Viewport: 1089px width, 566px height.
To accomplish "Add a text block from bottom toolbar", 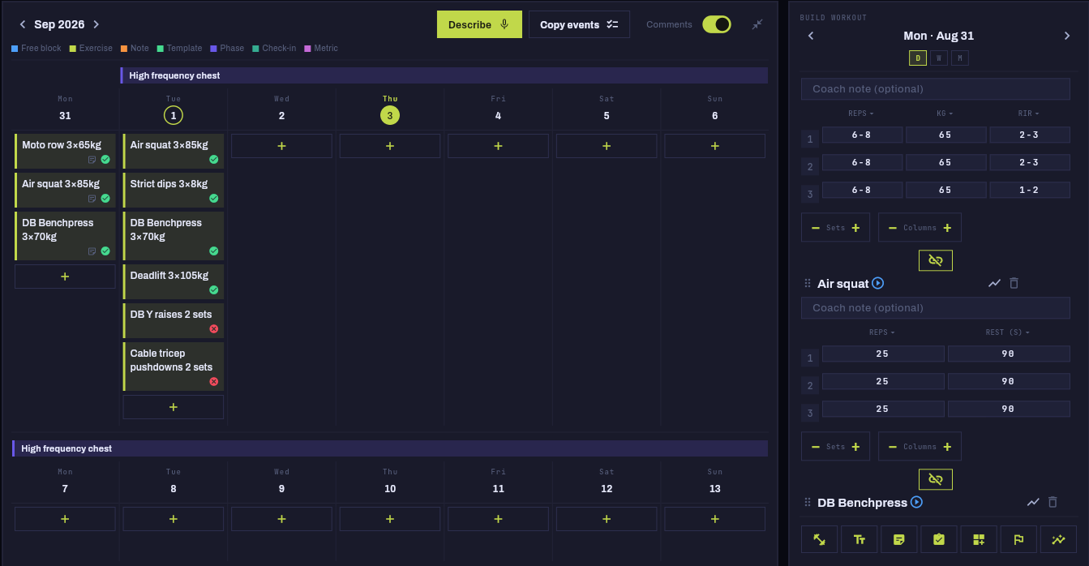I will pyautogui.click(x=859, y=539).
